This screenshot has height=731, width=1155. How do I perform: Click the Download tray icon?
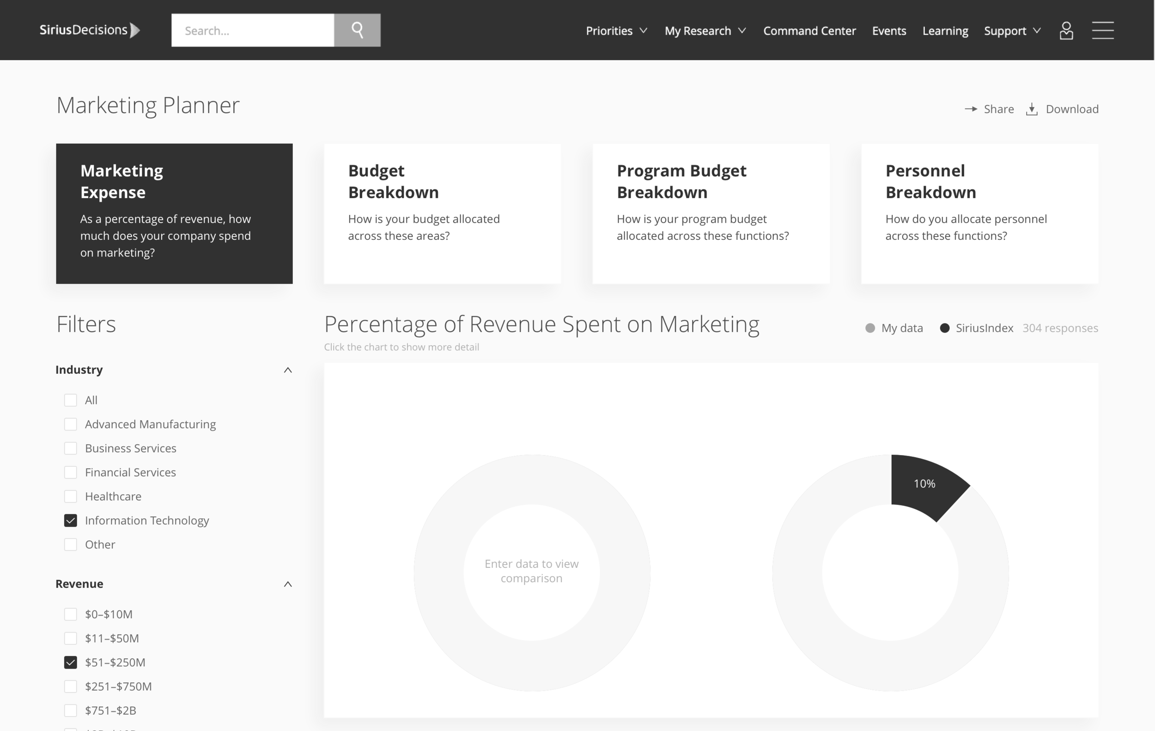coord(1031,110)
